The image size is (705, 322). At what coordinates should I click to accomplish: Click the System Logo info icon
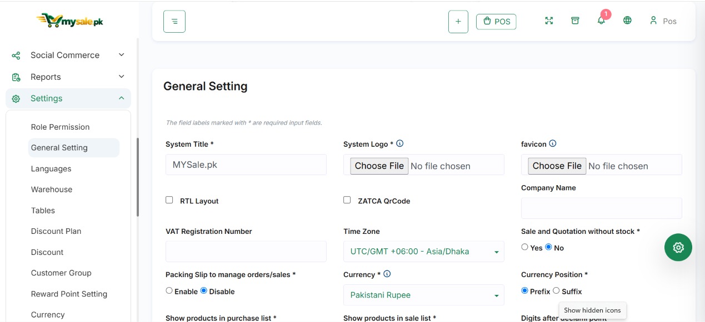399,144
